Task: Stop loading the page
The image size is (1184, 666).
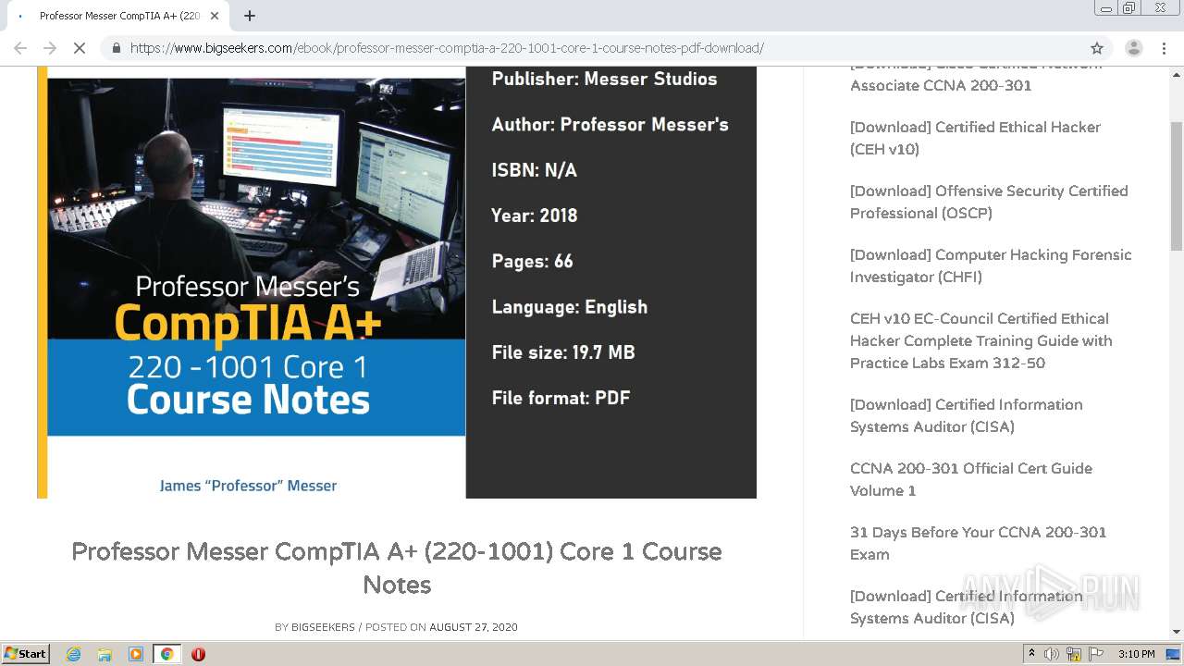Action: 80,48
